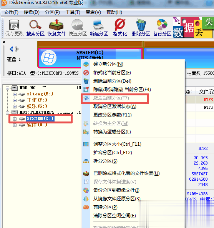Open the 查看(V) menu
This screenshot has width=214, height=228.
[x=93, y=12]
